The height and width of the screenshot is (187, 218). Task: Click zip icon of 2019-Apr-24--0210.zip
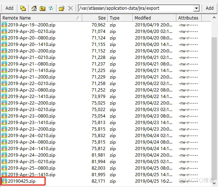click(x=4, y=136)
